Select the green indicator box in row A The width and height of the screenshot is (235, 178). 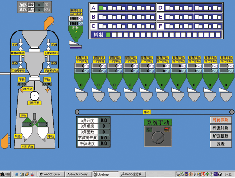[101, 8]
